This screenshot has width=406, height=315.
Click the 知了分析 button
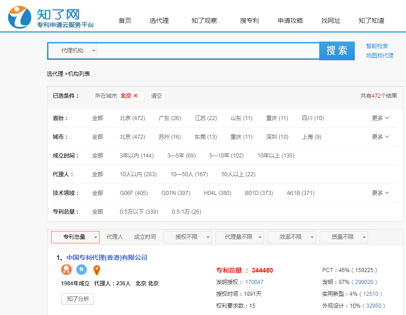tap(78, 299)
